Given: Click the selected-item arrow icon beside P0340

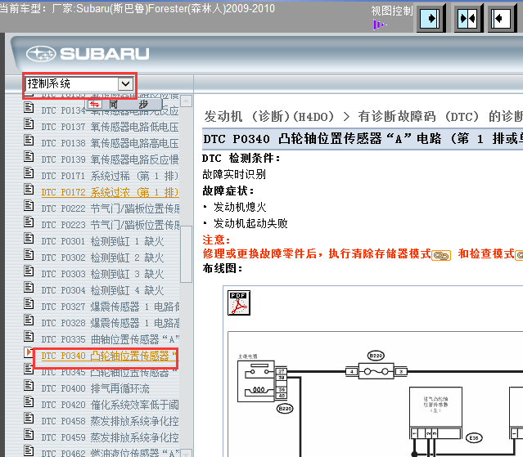Looking at the screenshot, I should (x=29, y=352).
